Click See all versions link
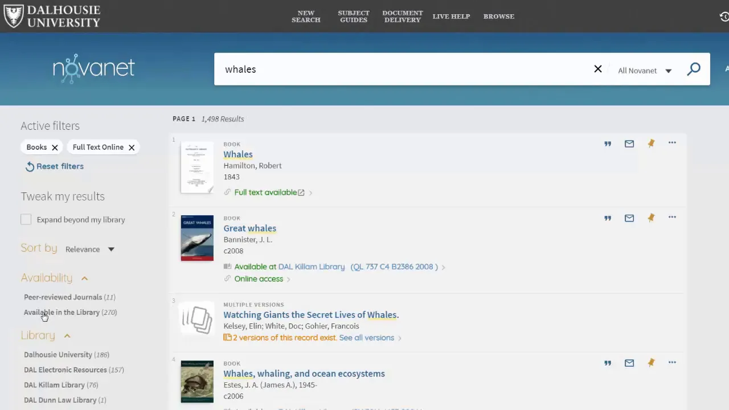 tap(367, 338)
